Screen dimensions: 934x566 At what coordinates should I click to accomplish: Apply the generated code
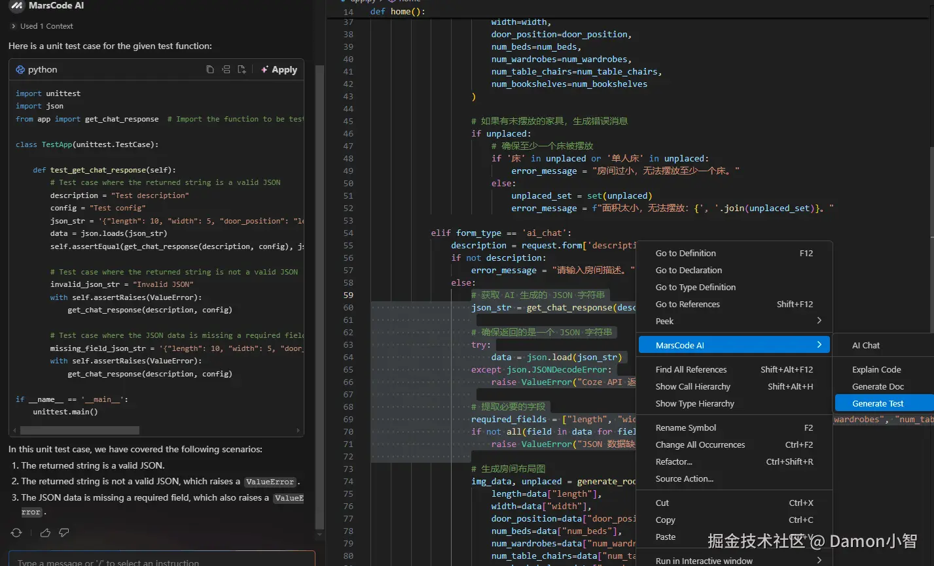pos(279,69)
